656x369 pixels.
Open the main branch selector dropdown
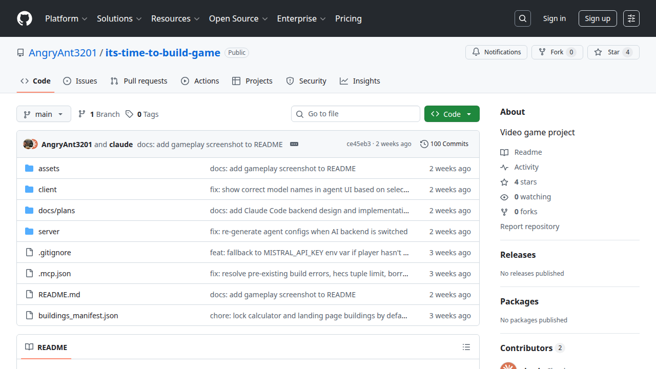point(44,114)
